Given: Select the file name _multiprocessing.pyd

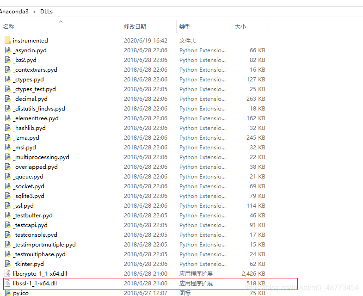Looking at the screenshot, I should click(x=41, y=157).
